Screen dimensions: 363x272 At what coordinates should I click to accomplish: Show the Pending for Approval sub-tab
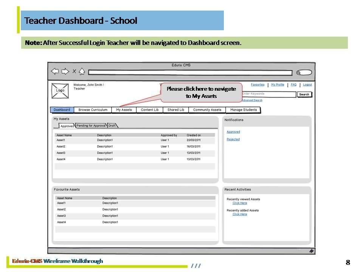point(91,126)
